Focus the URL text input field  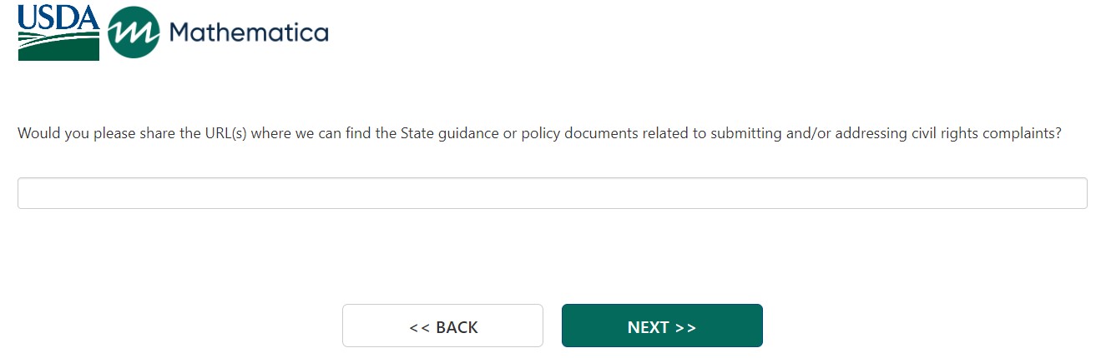click(x=552, y=193)
